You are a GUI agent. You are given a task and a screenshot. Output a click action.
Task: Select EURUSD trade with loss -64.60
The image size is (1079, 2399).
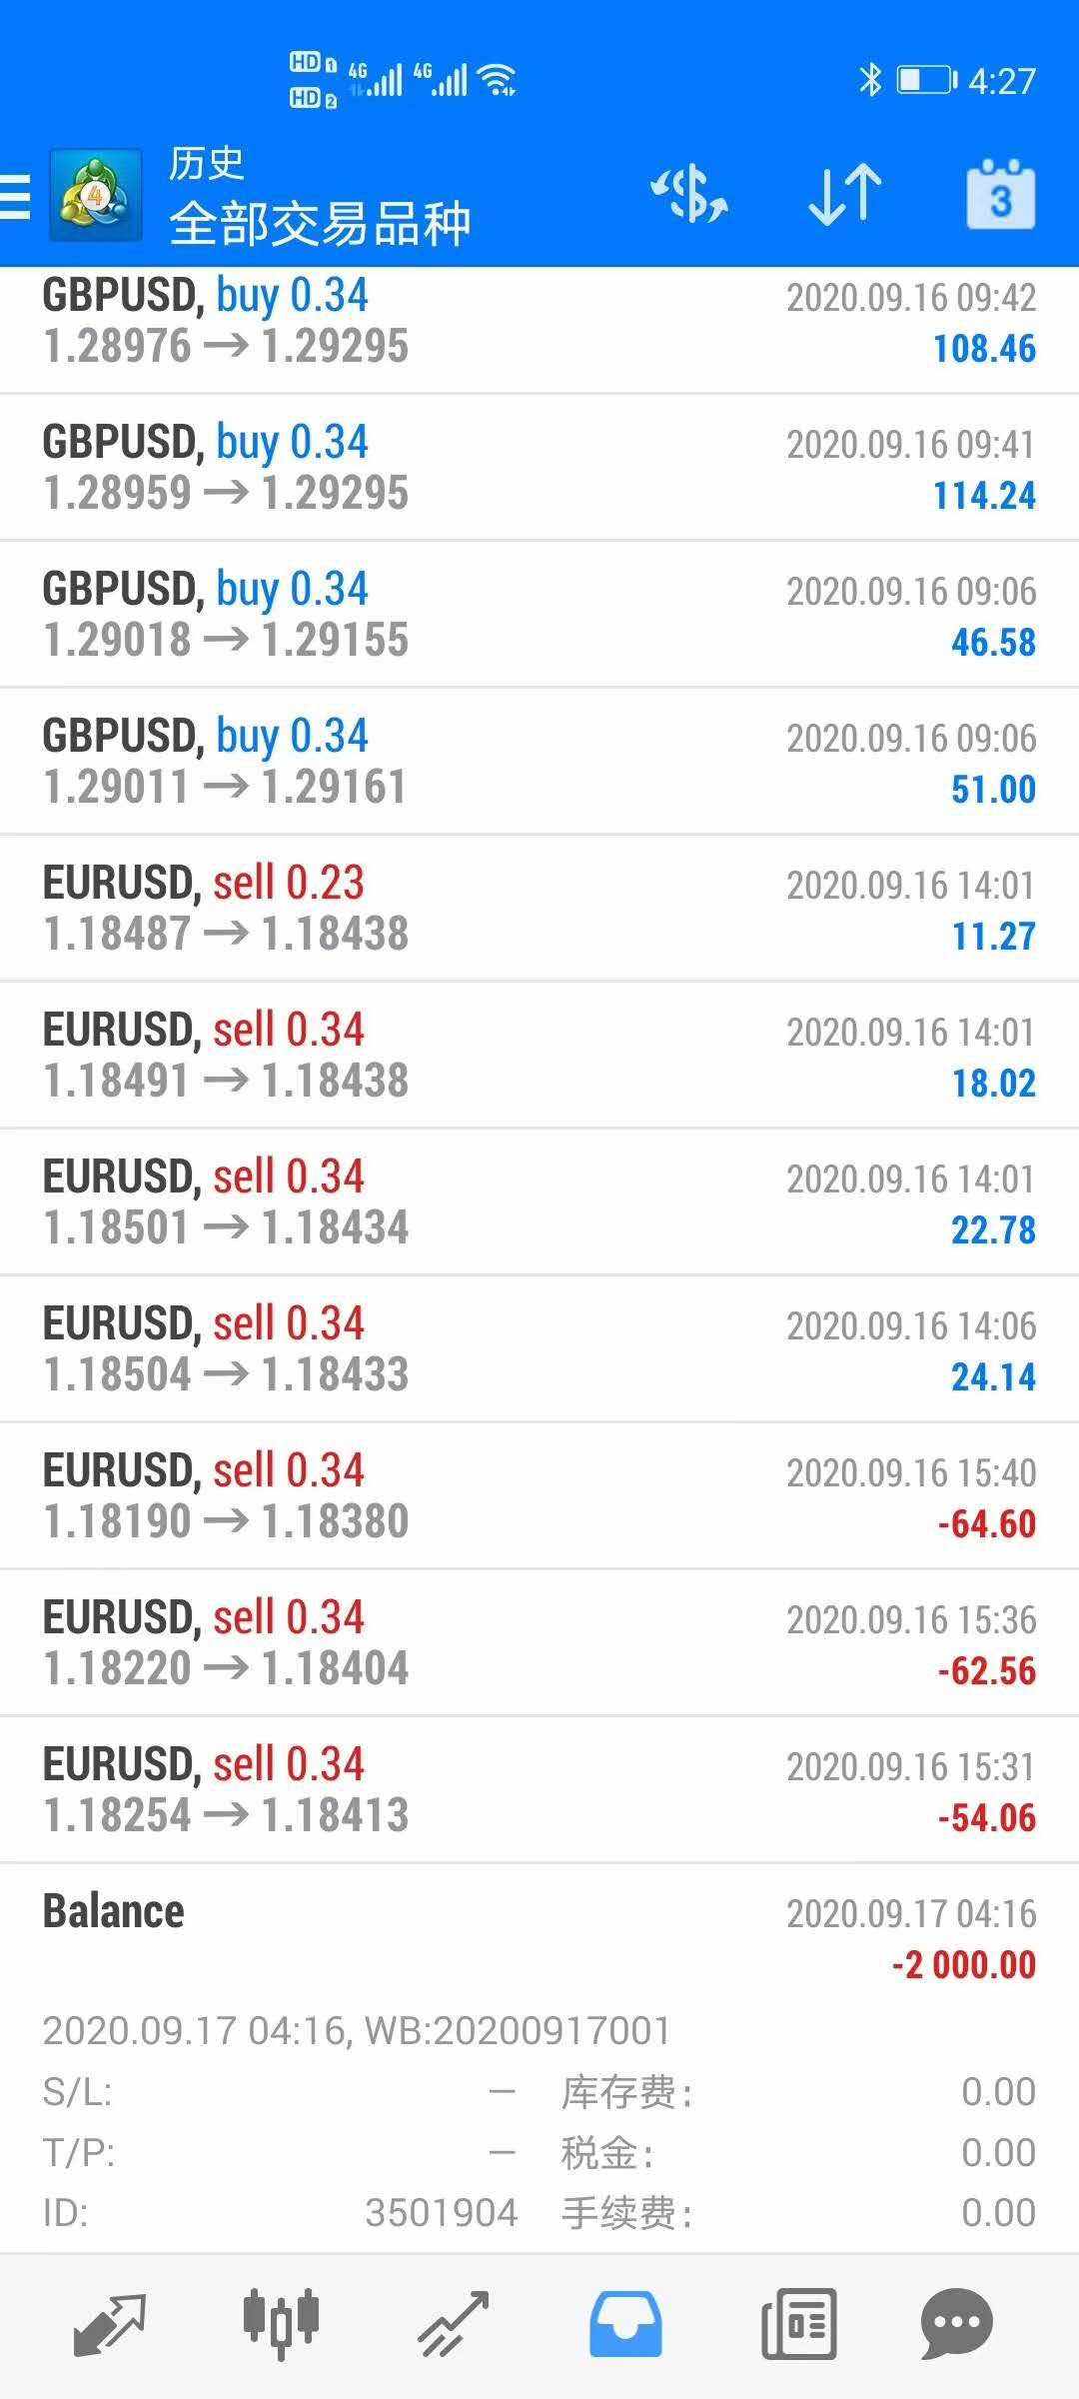(539, 1496)
